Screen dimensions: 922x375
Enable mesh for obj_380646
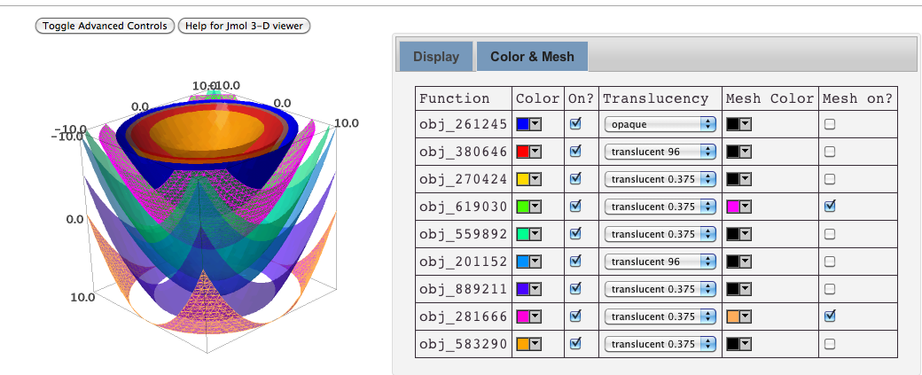point(829,152)
